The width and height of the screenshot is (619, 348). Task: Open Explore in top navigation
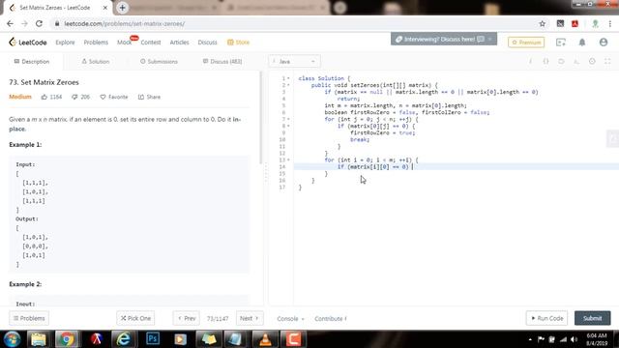(65, 43)
